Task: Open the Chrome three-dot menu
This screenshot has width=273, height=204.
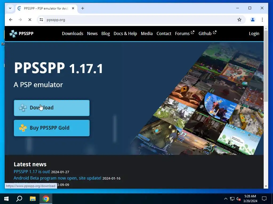Action: 262,20
